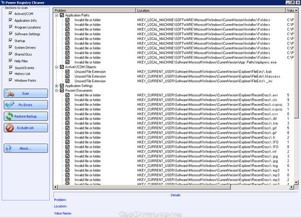
Task: Uncheck the Application Info section
Action: pos(11,20)
